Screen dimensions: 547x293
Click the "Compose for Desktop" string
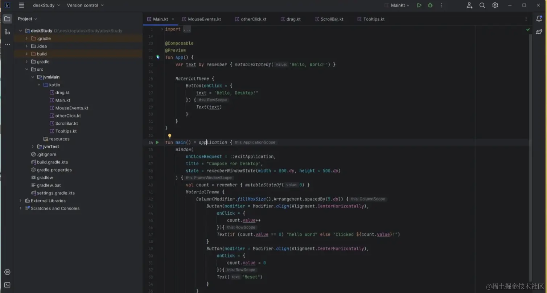[234, 164]
